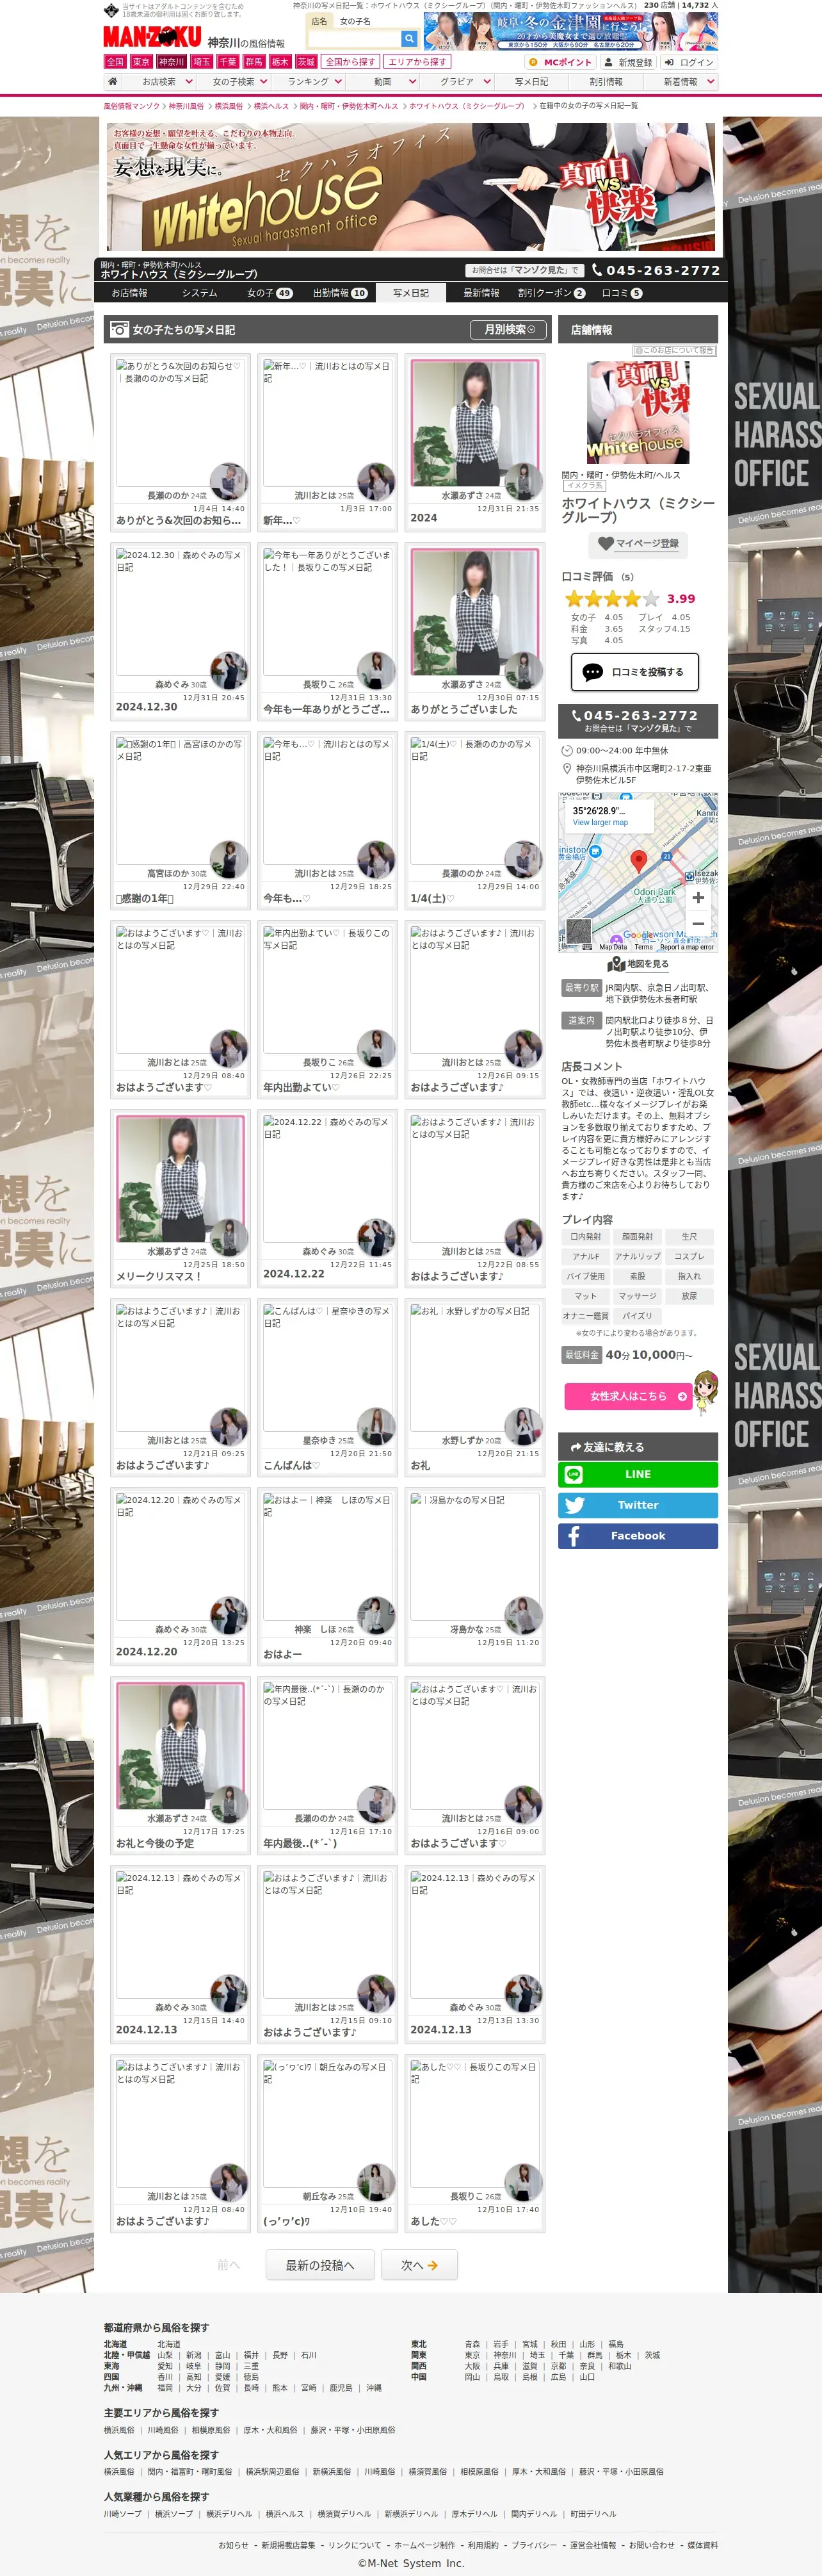Click the phone number in shop header bar
Image resolution: width=822 pixels, height=2576 pixels.
[655, 270]
